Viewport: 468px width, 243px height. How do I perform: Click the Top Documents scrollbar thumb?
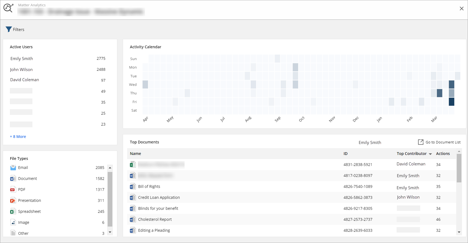pyautogui.click(x=459, y=168)
